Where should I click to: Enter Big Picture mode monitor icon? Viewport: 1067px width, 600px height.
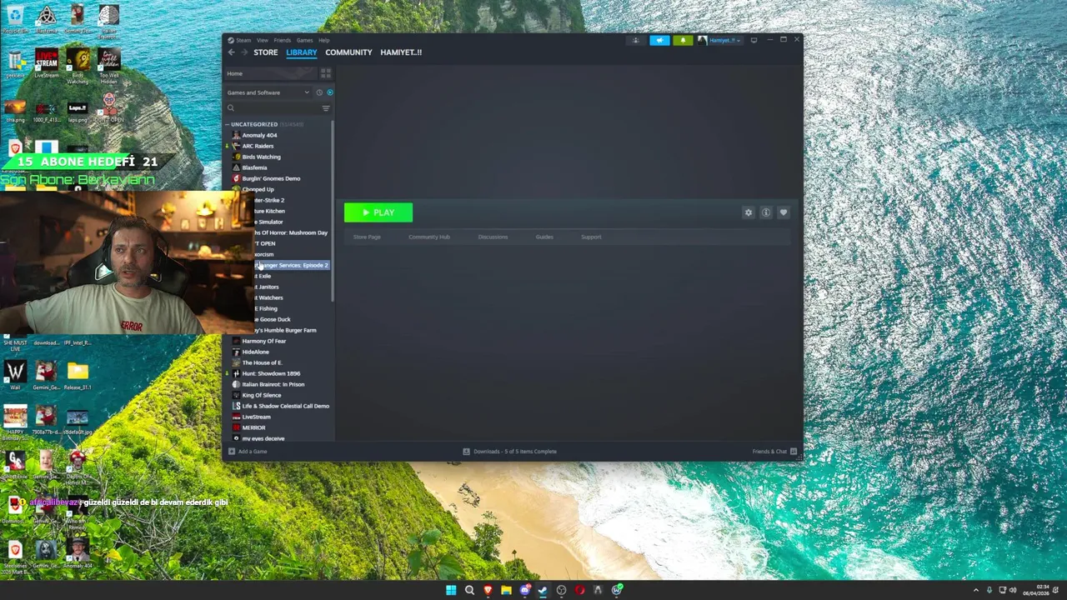754,40
